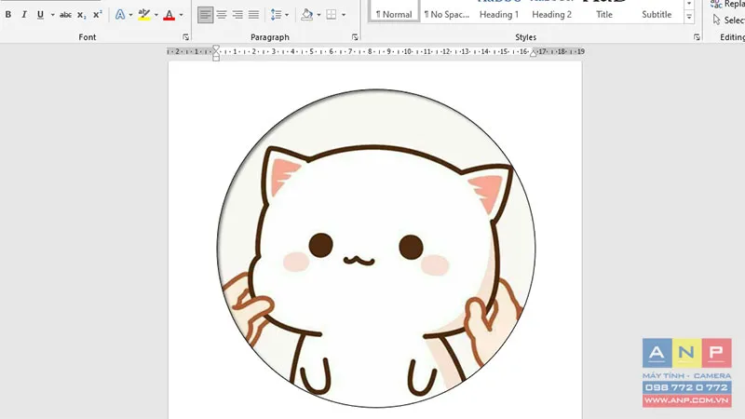Screen dimensions: 745x419
Task: Apply strikethrough to text
Action: [x=65, y=15]
